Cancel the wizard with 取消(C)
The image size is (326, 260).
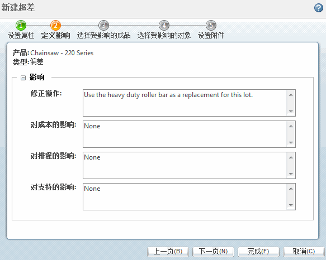click(x=304, y=252)
